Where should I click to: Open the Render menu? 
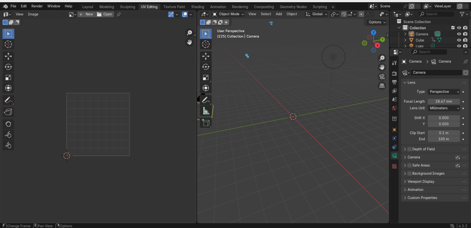tap(37, 6)
